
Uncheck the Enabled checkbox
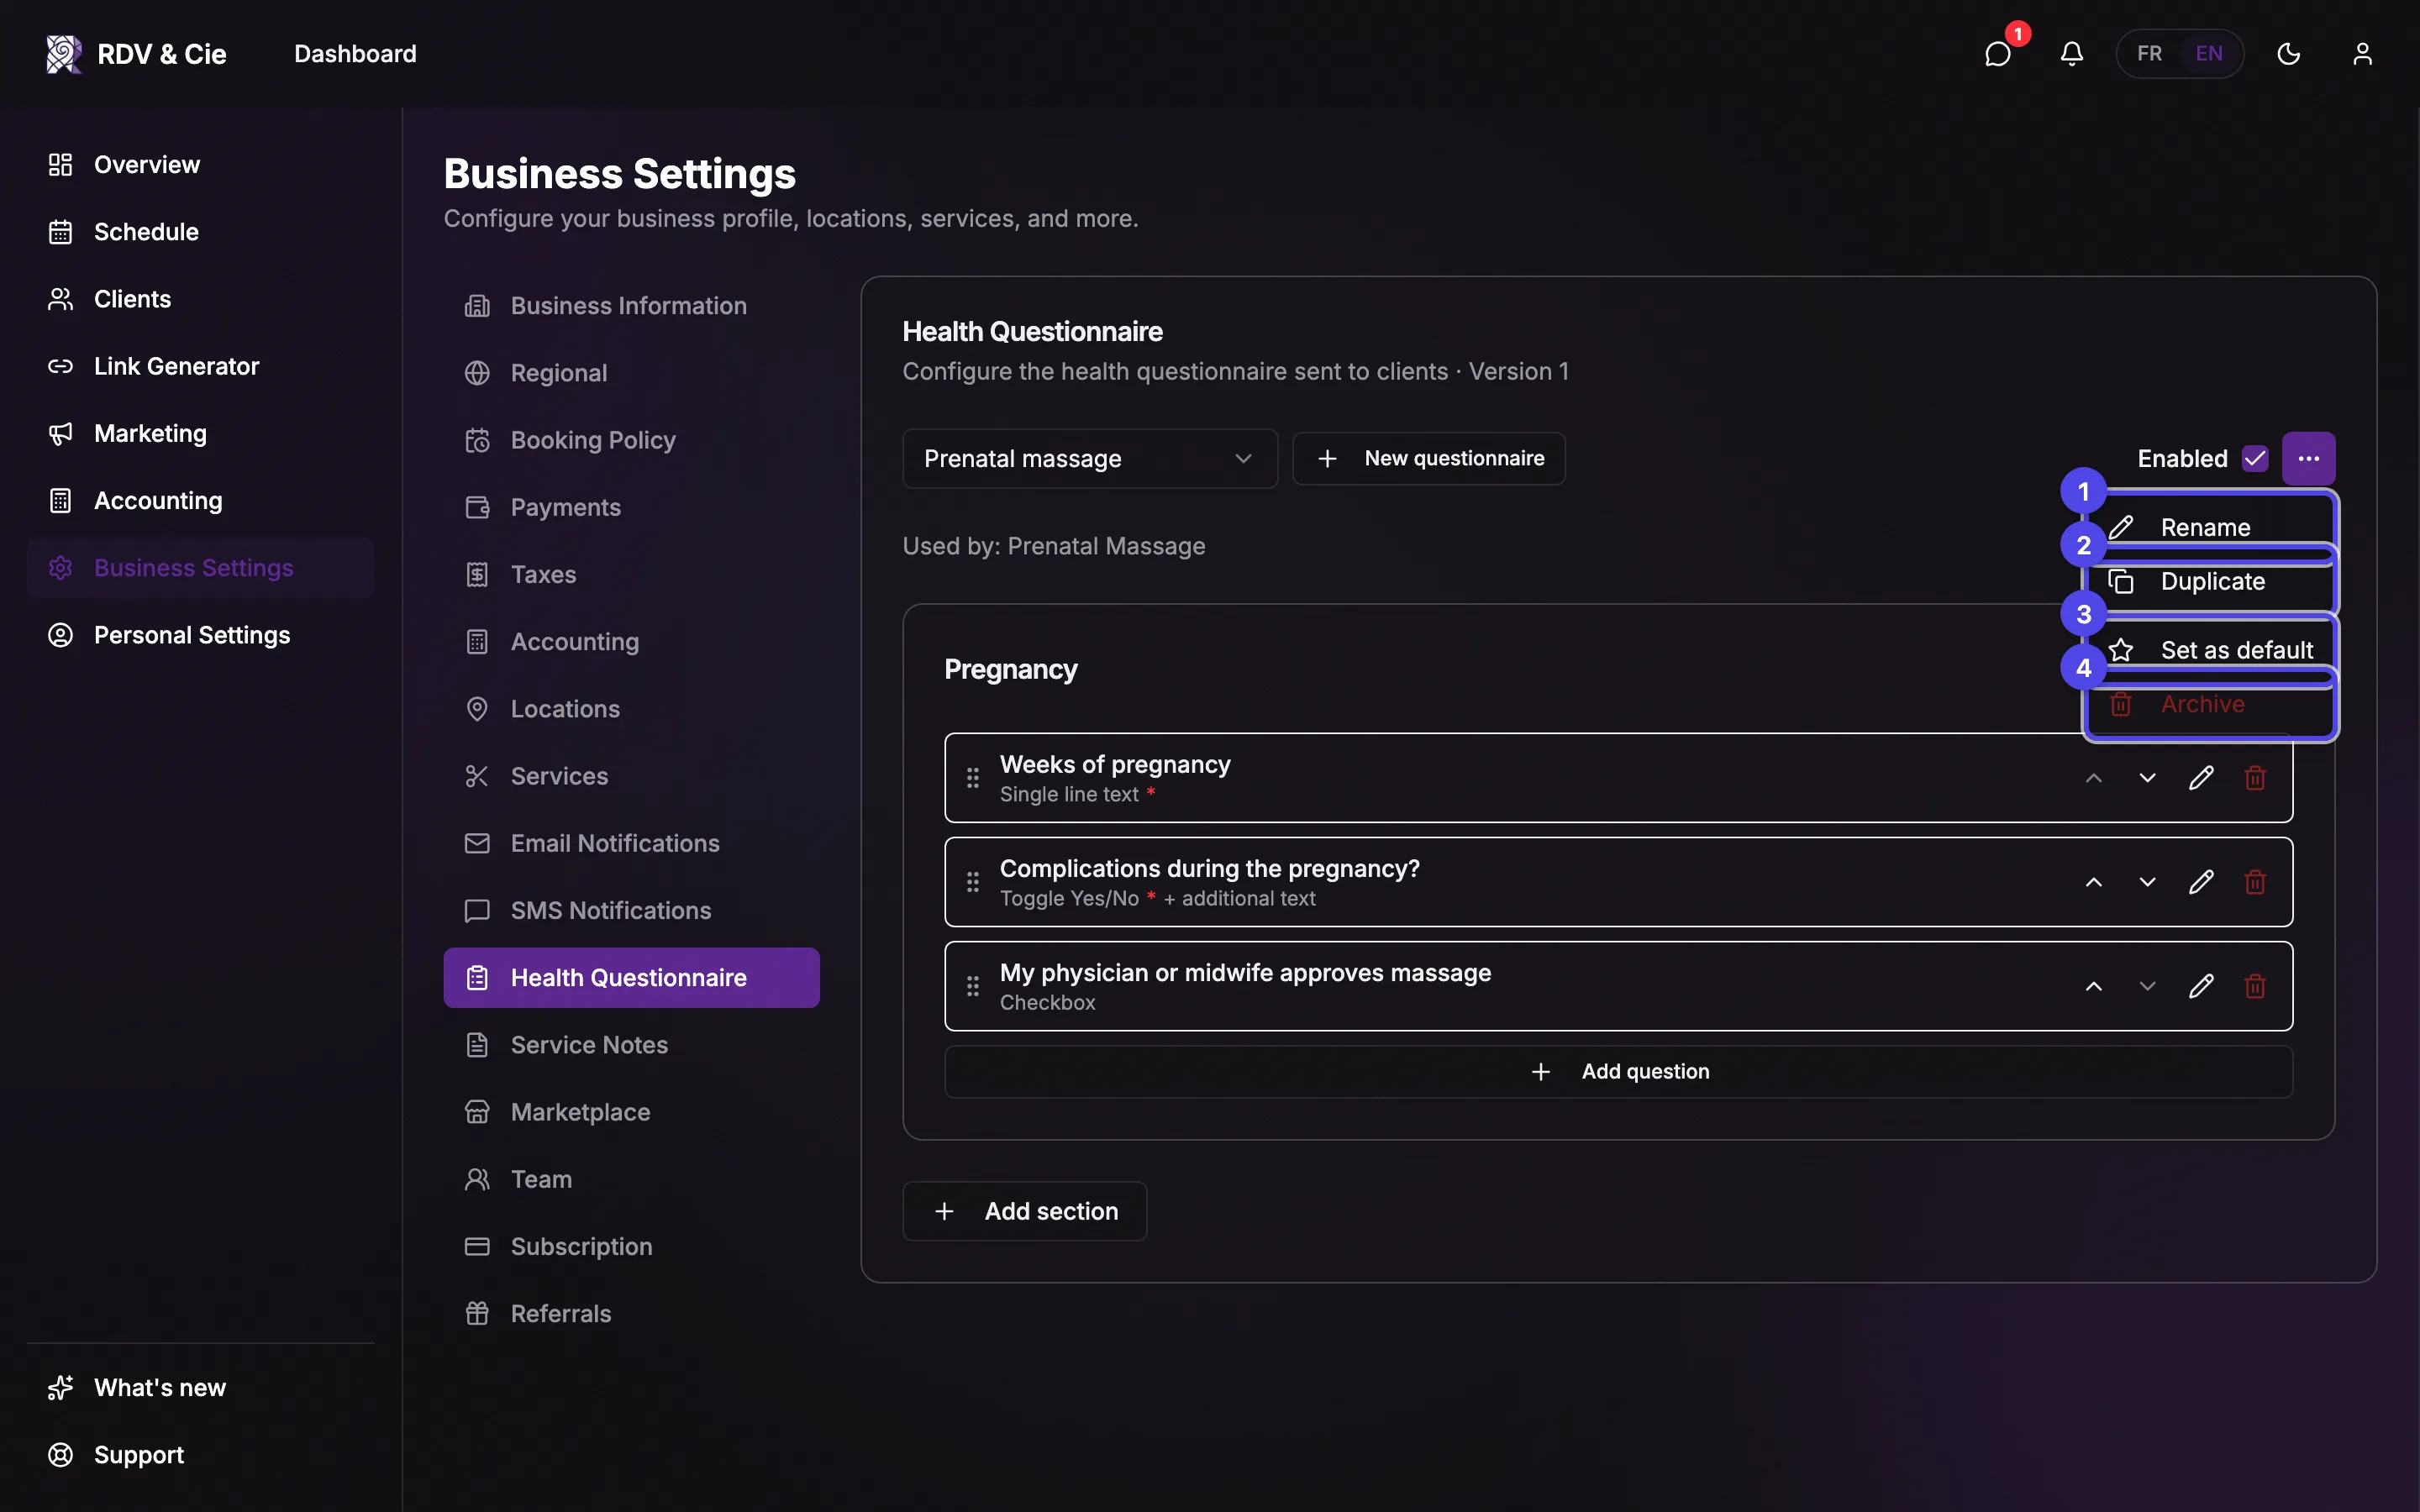pos(2255,458)
